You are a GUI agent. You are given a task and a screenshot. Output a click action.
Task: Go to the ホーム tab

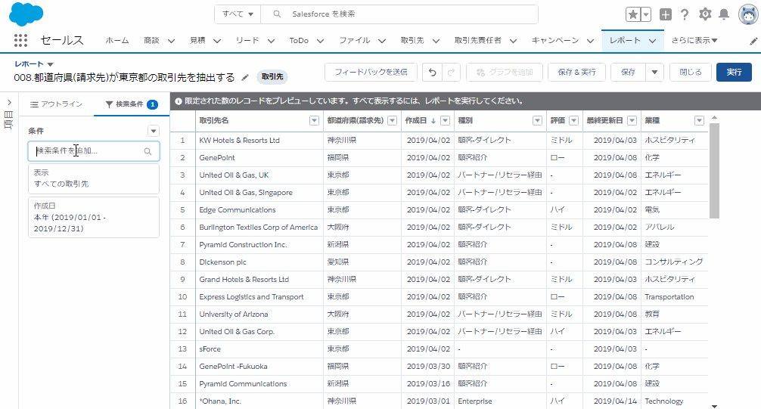pyautogui.click(x=117, y=41)
